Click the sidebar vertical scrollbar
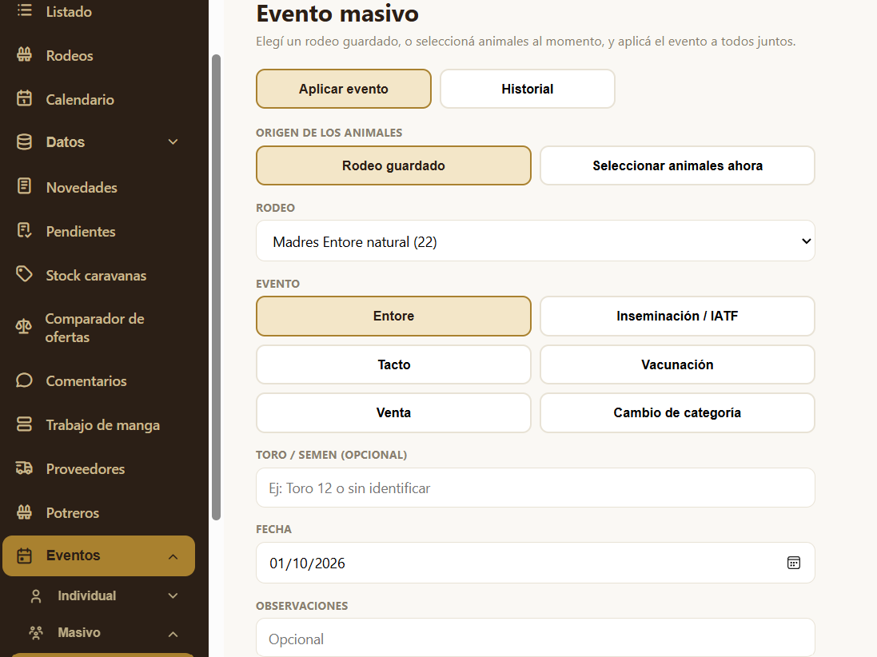This screenshot has width=877, height=657. click(x=216, y=288)
